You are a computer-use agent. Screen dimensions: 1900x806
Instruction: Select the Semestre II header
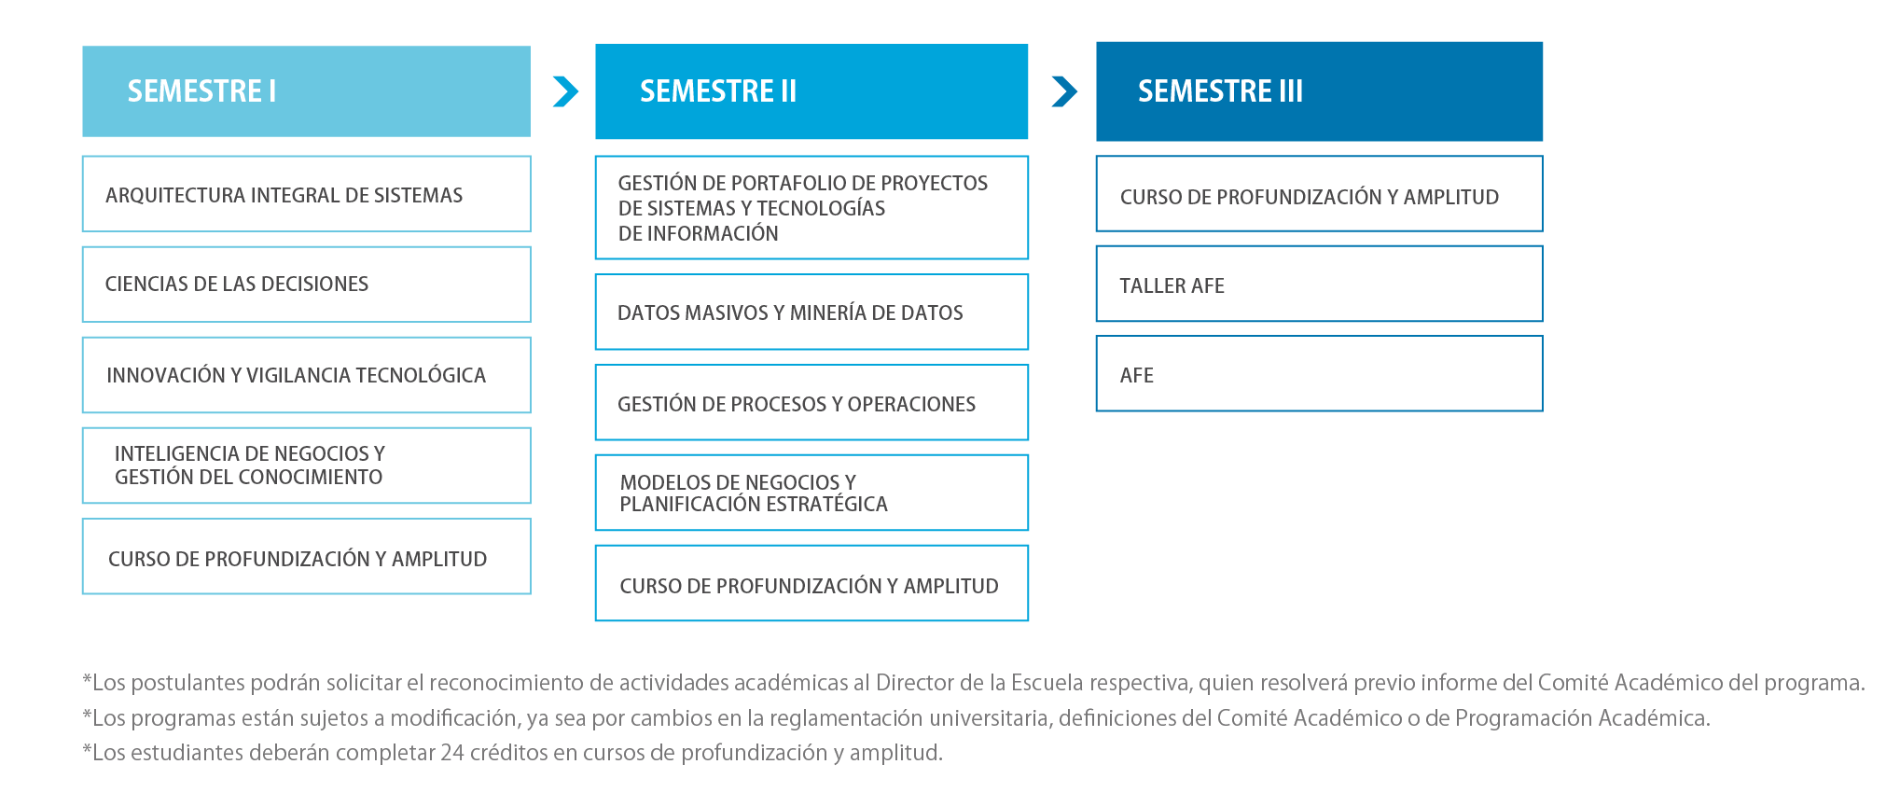coord(811,91)
